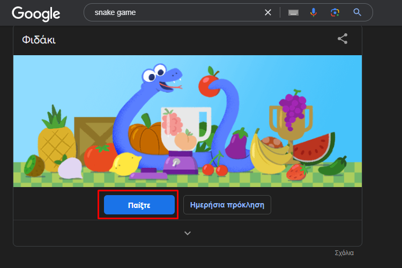
Task: Open the Ημερήσια πρόκληση daily challenge
Action: [x=227, y=205]
